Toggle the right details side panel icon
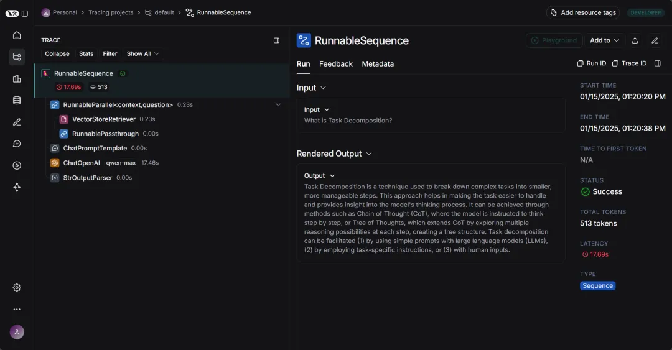 [x=658, y=63]
